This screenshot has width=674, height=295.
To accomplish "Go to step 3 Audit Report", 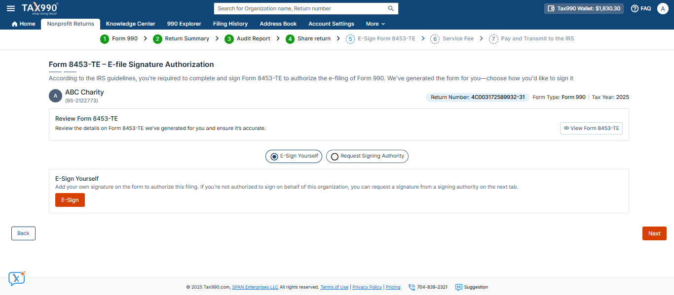I will click(247, 39).
